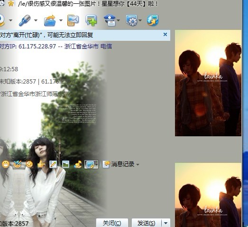Click the 发送(S) send button
Viewport: 248px width, 227px height.
(x=147, y=223)
